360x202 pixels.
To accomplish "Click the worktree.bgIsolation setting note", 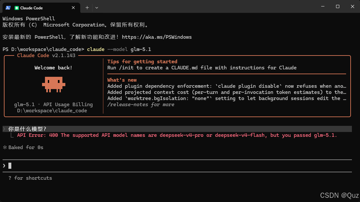I will (x=227, y=98).
